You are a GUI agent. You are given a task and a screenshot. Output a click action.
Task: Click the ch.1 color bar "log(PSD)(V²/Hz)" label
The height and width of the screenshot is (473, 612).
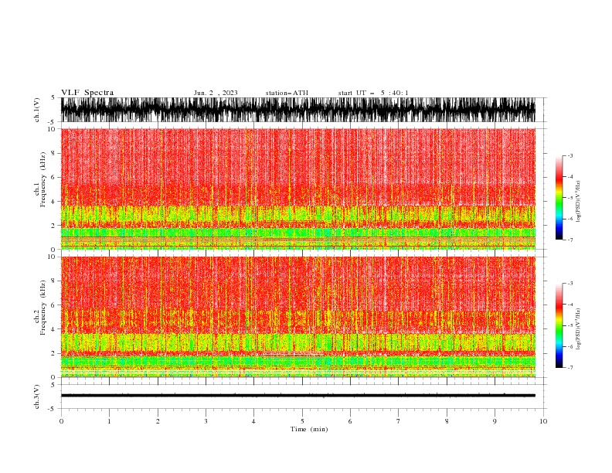[x=578, y=202]
